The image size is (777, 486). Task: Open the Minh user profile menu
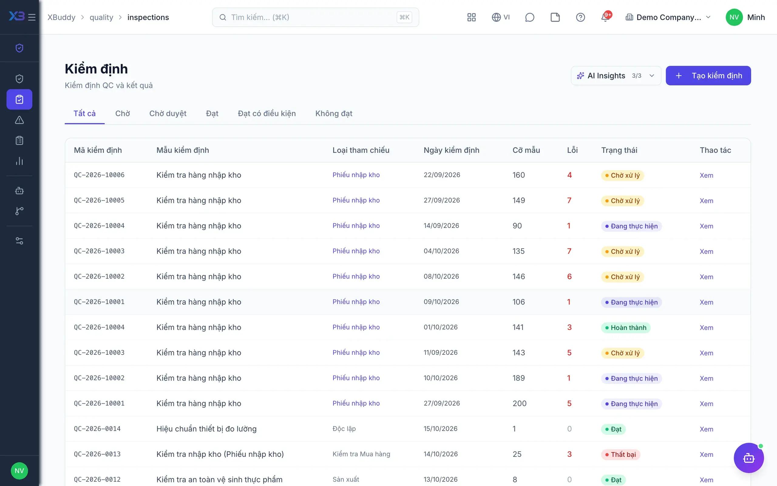pos(745,17)
